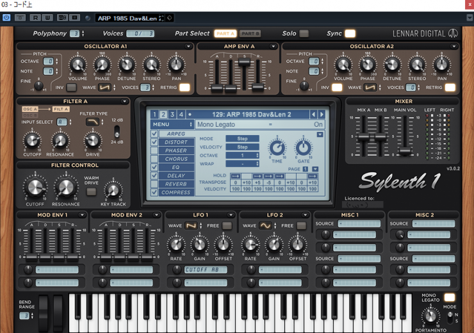Click Filter A Resonance knob
474x333 pixels.
point(60,140)
